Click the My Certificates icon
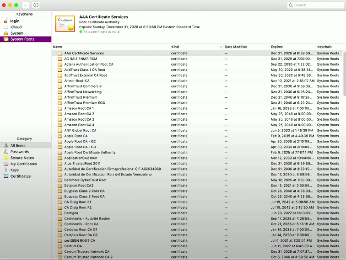The image size is (346, 260). tap(6, 164)
